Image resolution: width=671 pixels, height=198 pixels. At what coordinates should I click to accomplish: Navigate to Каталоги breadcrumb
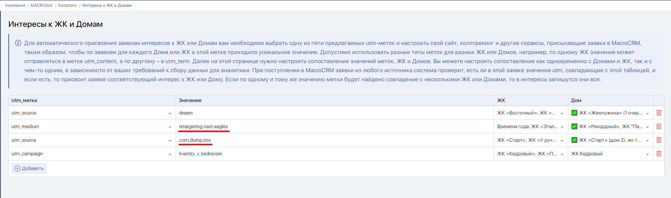(x=68, y=6)
